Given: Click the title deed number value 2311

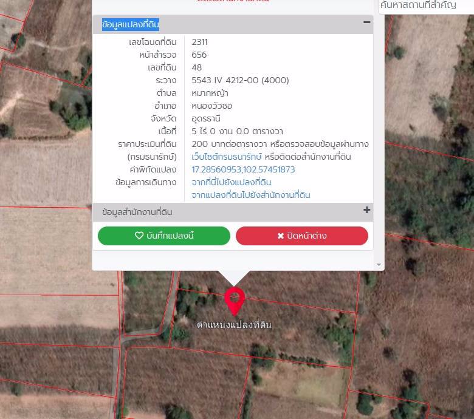Looking at the screenshot, I should pyautogui.click(x=199, y=42).
